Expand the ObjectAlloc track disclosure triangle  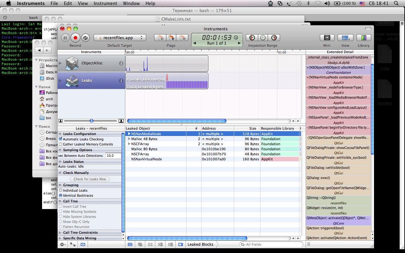[x=60, y=63]
